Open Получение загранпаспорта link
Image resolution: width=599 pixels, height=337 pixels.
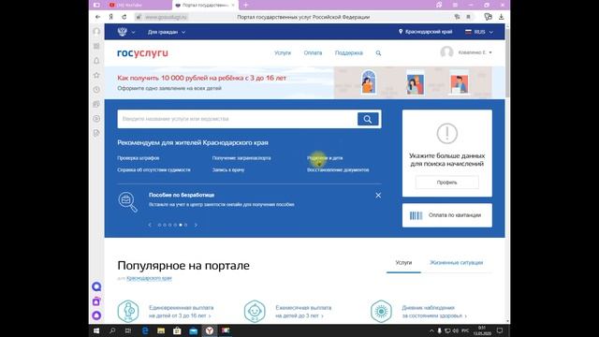[x=241, y=158]
